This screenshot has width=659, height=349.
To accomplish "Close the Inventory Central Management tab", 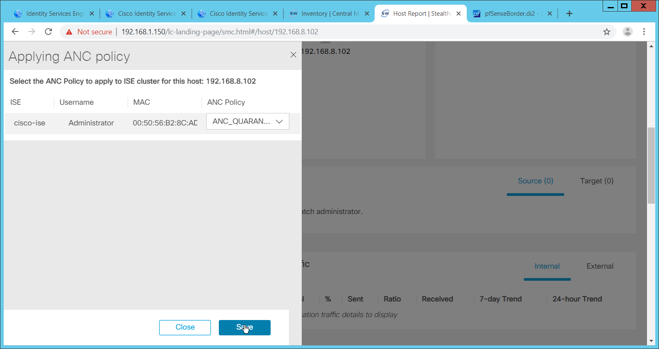I will 367,14.
